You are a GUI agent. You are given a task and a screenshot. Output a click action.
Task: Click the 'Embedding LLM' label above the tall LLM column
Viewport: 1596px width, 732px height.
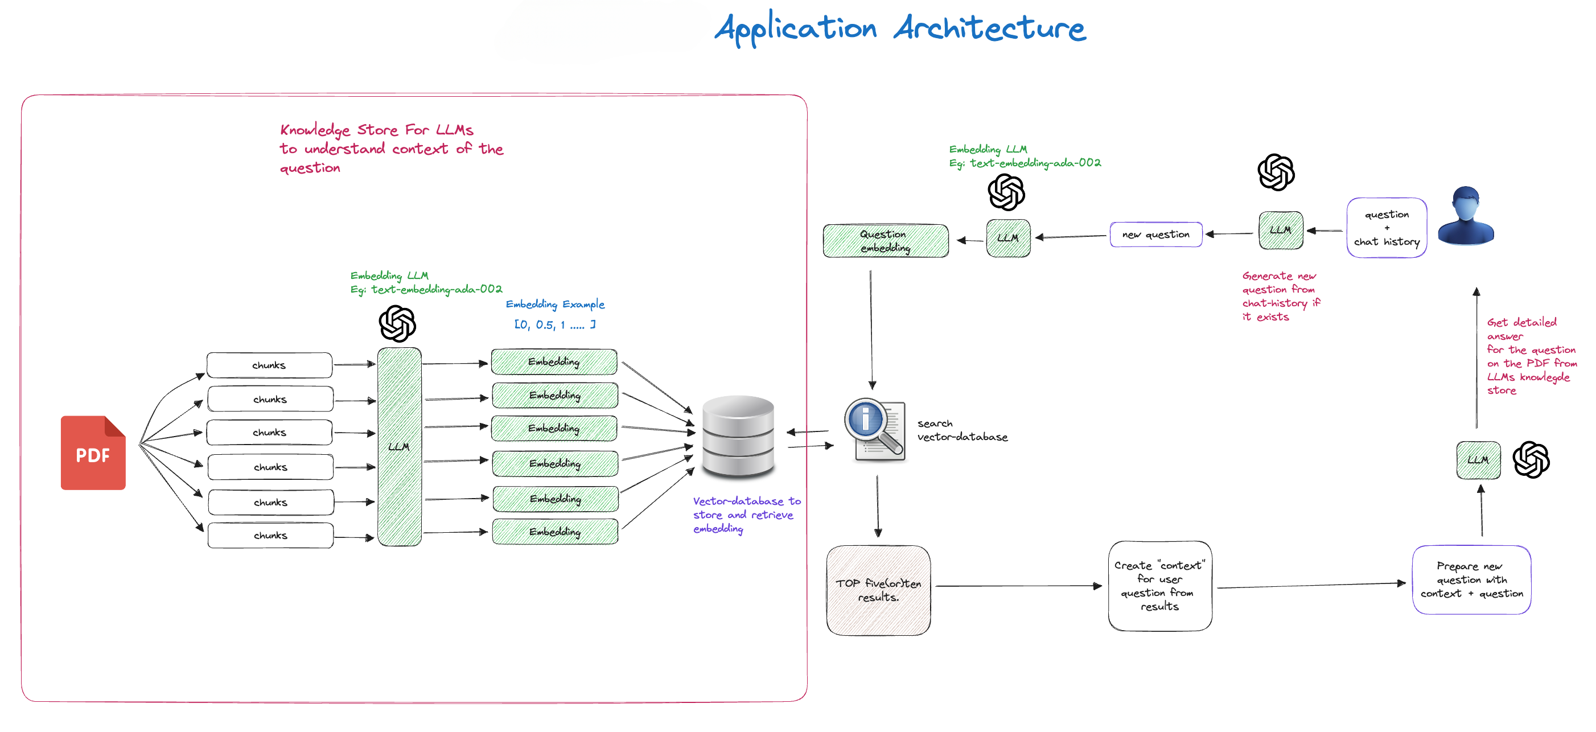pyautogui.click(x=426, y=282)
